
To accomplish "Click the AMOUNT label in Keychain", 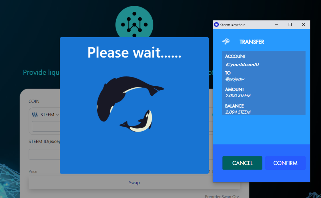I will [235, 89].
